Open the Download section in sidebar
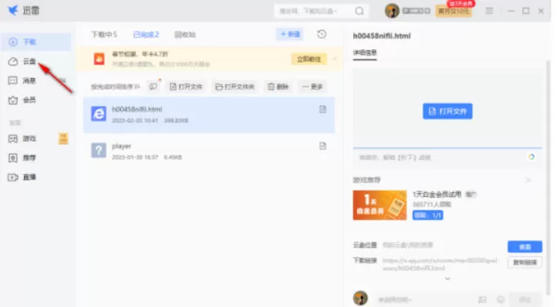This screenshot has height=307, width=559. pos(35,42)
